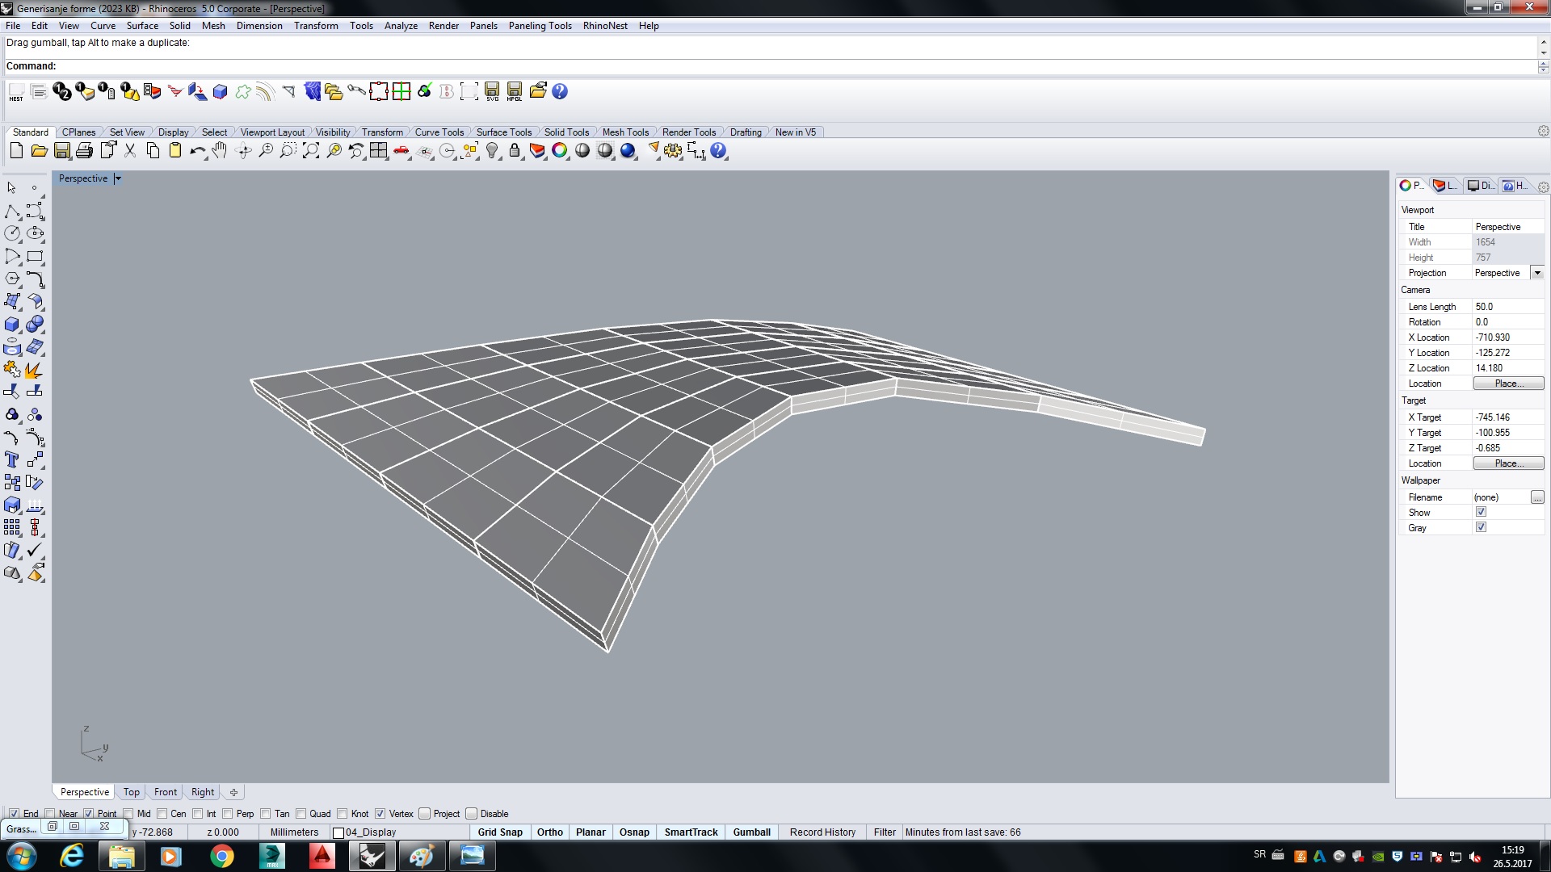Click the Windows Start button

tap(22, 856)
